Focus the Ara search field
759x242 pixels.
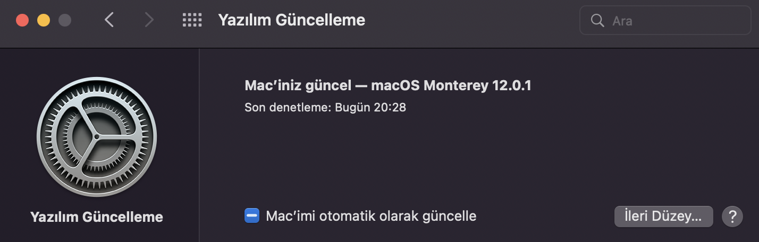click(675, 21)
